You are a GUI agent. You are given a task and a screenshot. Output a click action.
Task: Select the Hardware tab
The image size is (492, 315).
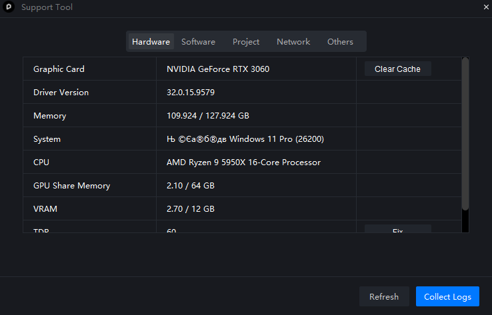click(x=151, y=41)
